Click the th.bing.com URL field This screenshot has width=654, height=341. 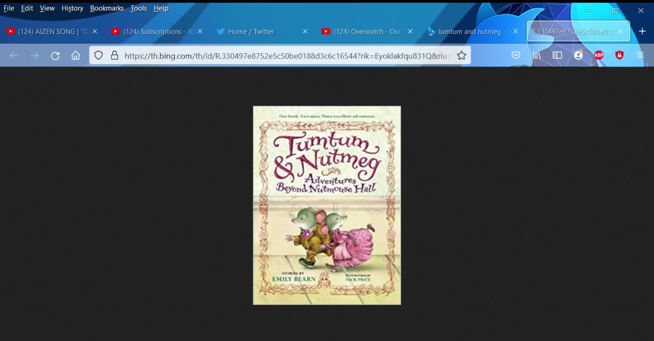pyautogui.click(x=288, y=56)
